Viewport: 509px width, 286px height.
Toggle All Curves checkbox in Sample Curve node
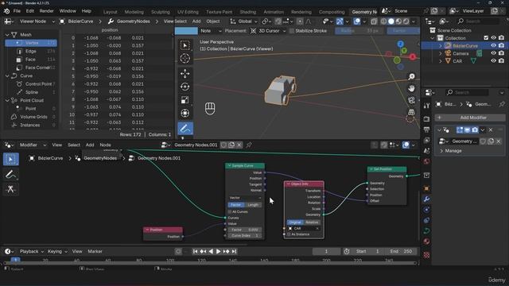(230, 212)
